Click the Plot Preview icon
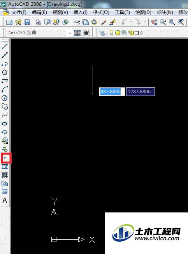This screenshot has height=254, width=188. click(47, 22)
